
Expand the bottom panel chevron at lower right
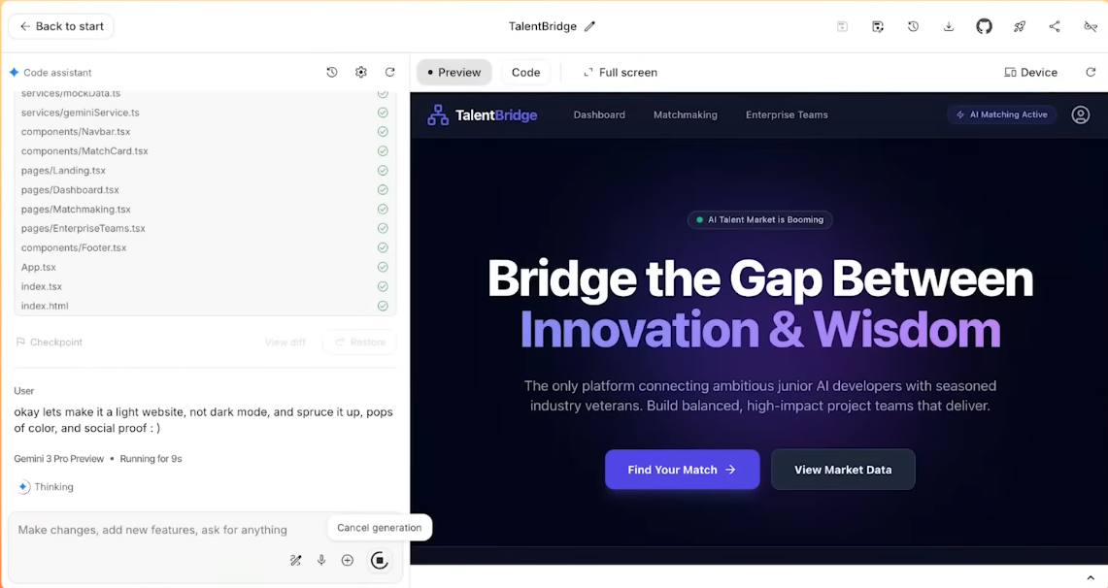[x=1091, y=577]
